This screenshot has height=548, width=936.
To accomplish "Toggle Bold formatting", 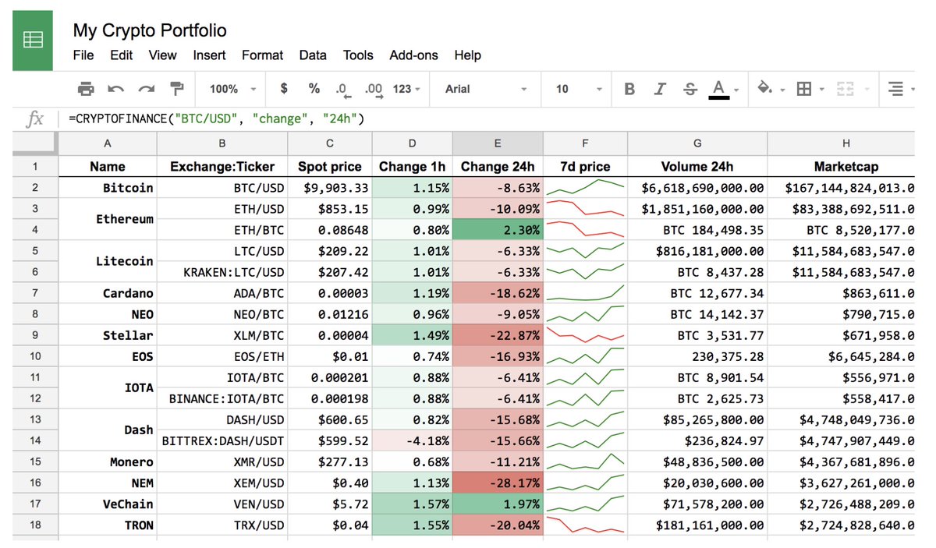I will pos(629,89).
